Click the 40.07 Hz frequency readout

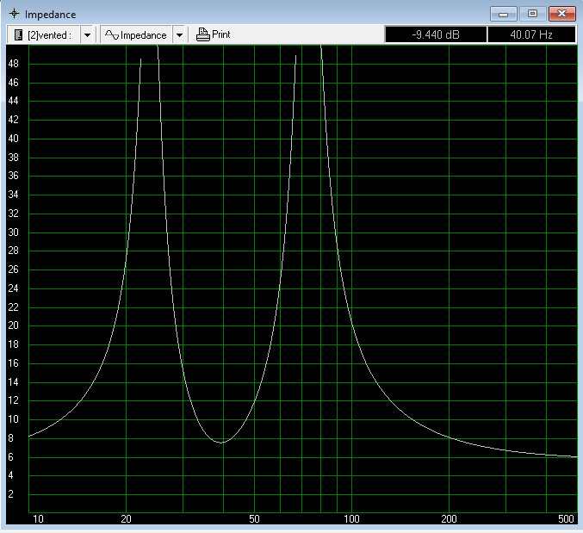tap(531, 35)
